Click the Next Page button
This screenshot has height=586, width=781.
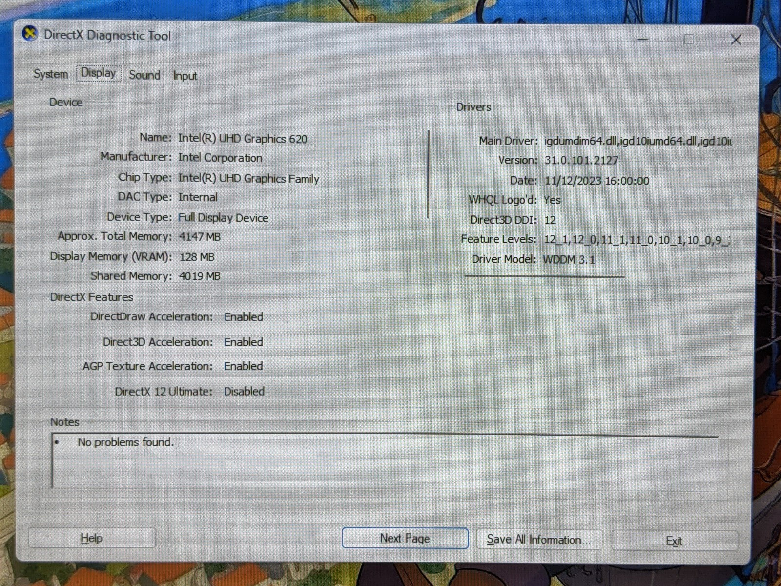click(405, 538)
